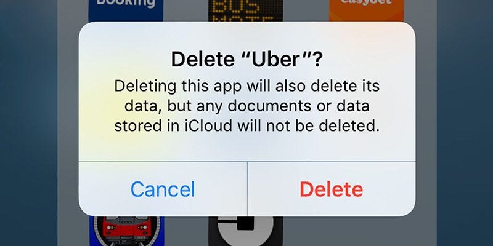Tap the blue Cancel button
The width and height of the screenshot is (493, 246).
pos(163,189)
